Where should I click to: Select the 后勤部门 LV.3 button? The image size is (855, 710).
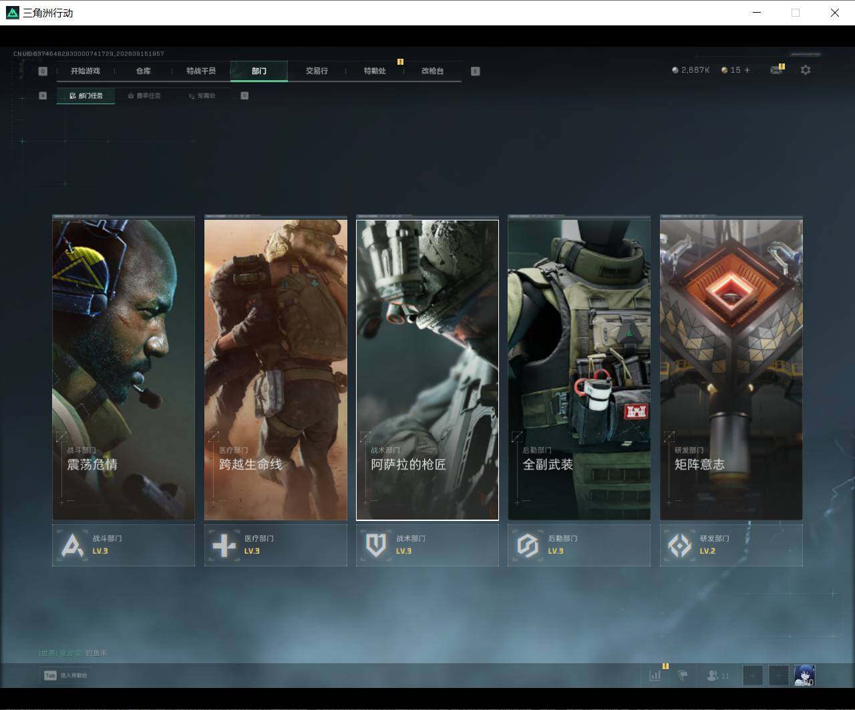point(579,545)
